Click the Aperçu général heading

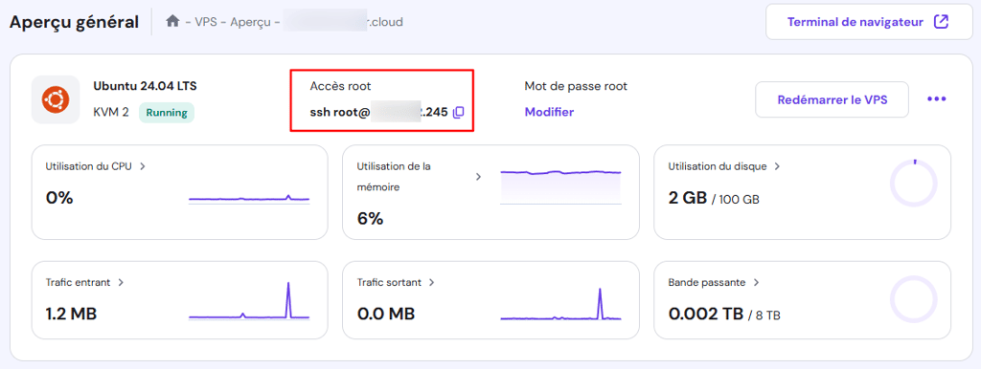point(74,23)
